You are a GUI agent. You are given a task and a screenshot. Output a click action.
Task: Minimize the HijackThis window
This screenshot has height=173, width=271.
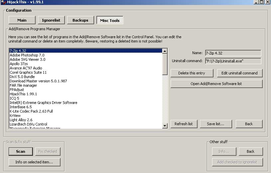click(x=256, y=2)
